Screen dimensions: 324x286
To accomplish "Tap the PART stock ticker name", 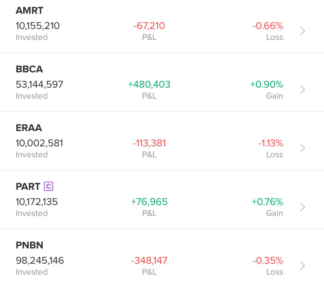I will point(28,187).
